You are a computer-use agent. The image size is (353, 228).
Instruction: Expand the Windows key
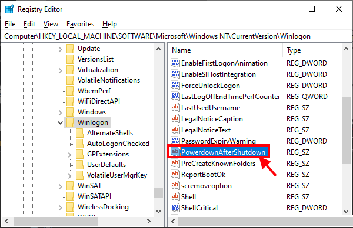(x=60, y=113)
